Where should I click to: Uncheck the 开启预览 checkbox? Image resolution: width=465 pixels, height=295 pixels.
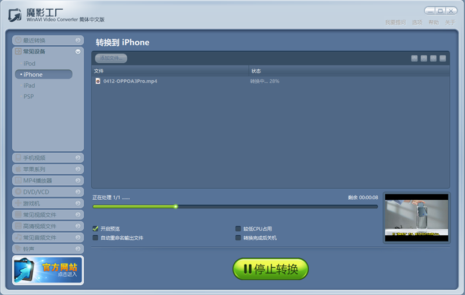(95, 228)
